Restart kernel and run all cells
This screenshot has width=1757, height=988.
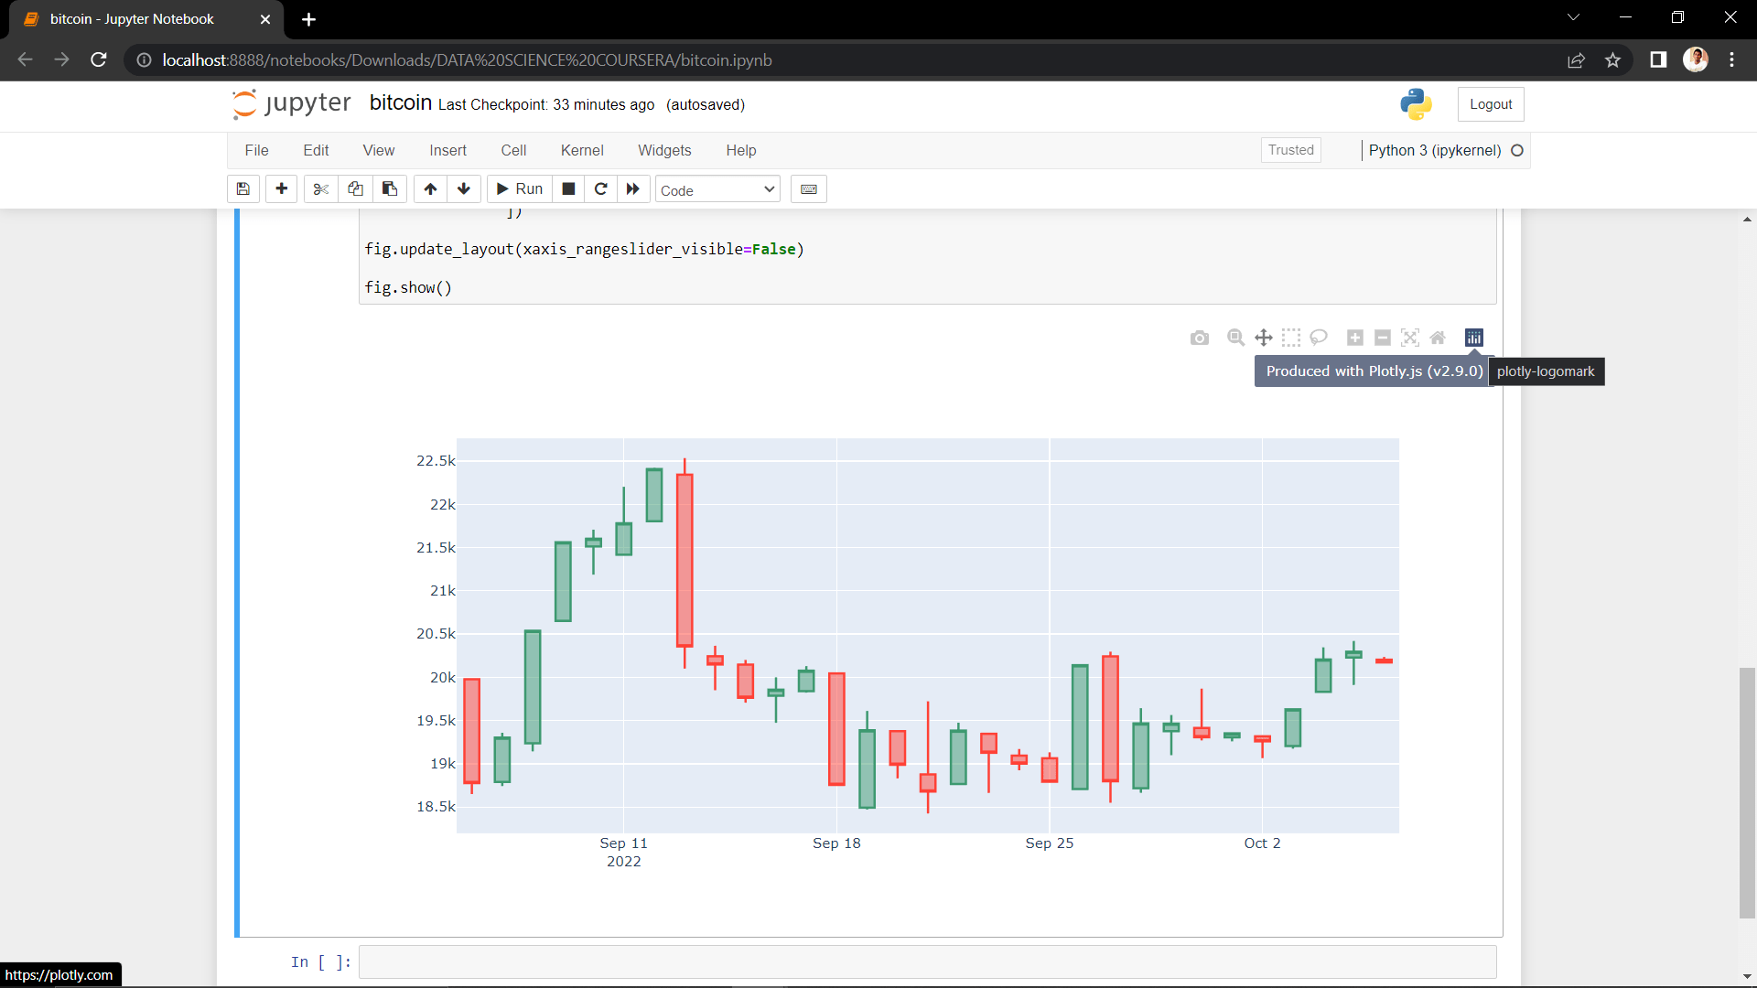[x=632, y=189]
